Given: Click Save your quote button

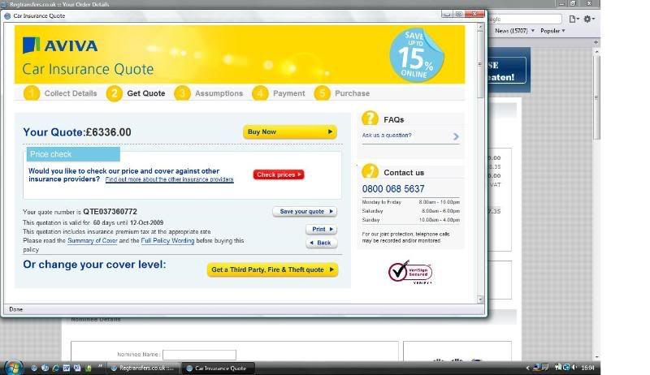Looking at the screenshot, I should 305,212.
